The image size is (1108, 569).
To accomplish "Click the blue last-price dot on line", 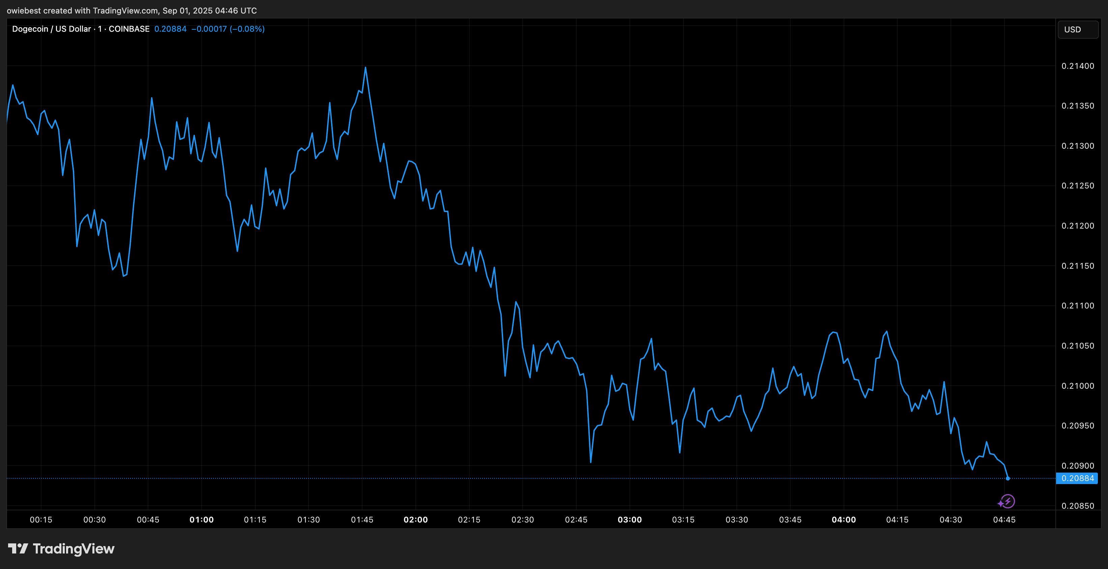I will [x=1008, y=478].
